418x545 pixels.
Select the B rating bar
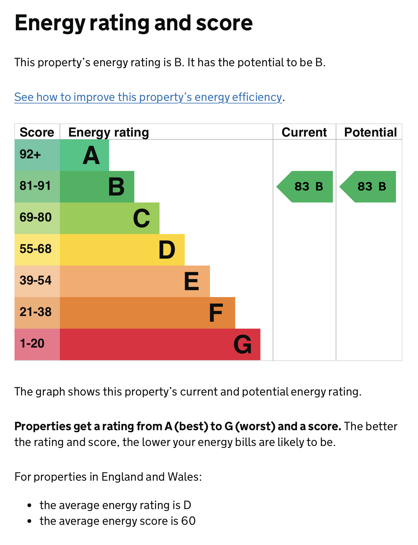click(x=97, y=187)
